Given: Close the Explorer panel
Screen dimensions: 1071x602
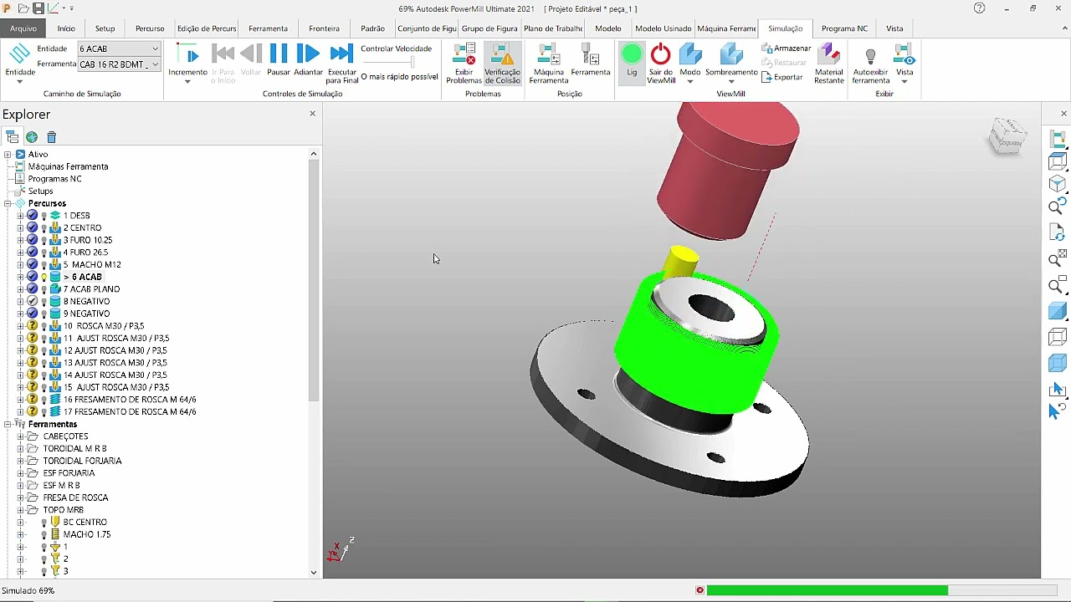Looking at the screenshot, I should coord(312,114).
